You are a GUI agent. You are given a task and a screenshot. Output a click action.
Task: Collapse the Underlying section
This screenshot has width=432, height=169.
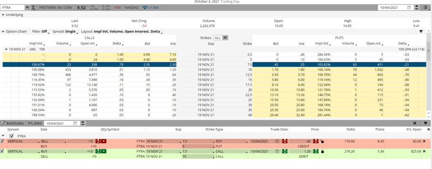[3, 15]
